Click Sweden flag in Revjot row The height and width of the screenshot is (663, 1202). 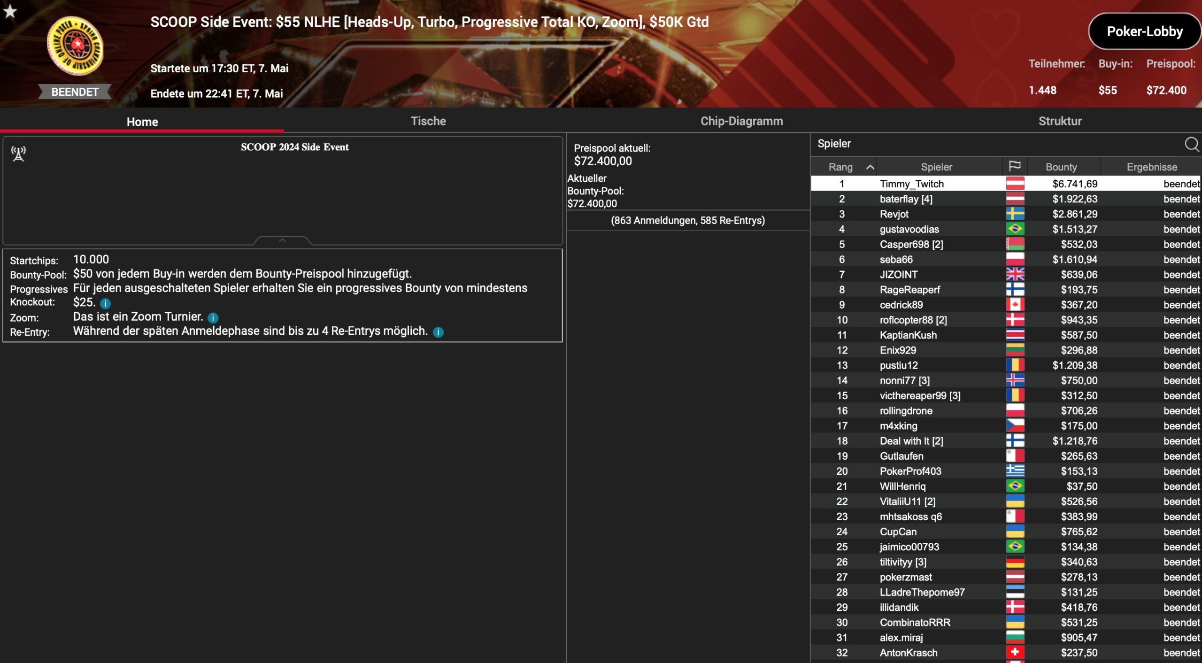1015,214
